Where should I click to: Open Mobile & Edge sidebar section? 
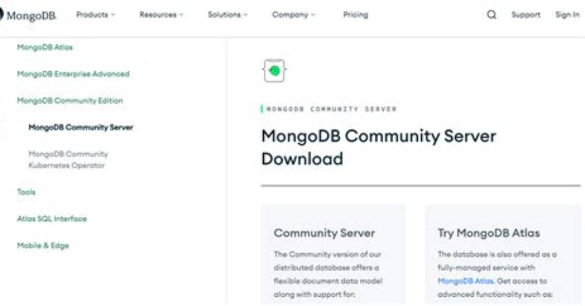coord(43,245)
